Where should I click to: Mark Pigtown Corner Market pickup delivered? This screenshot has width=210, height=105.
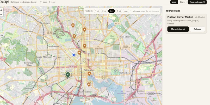(x=178, y=29)
